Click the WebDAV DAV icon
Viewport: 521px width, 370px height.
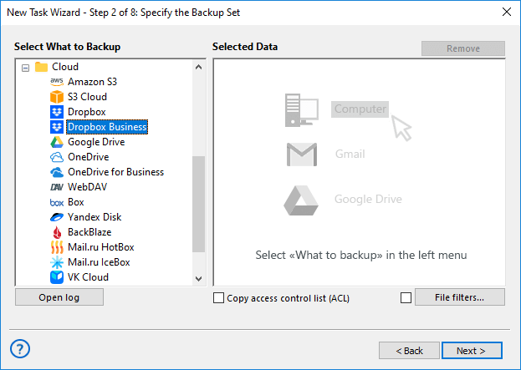pyautogui.click(x=57, y=187)
